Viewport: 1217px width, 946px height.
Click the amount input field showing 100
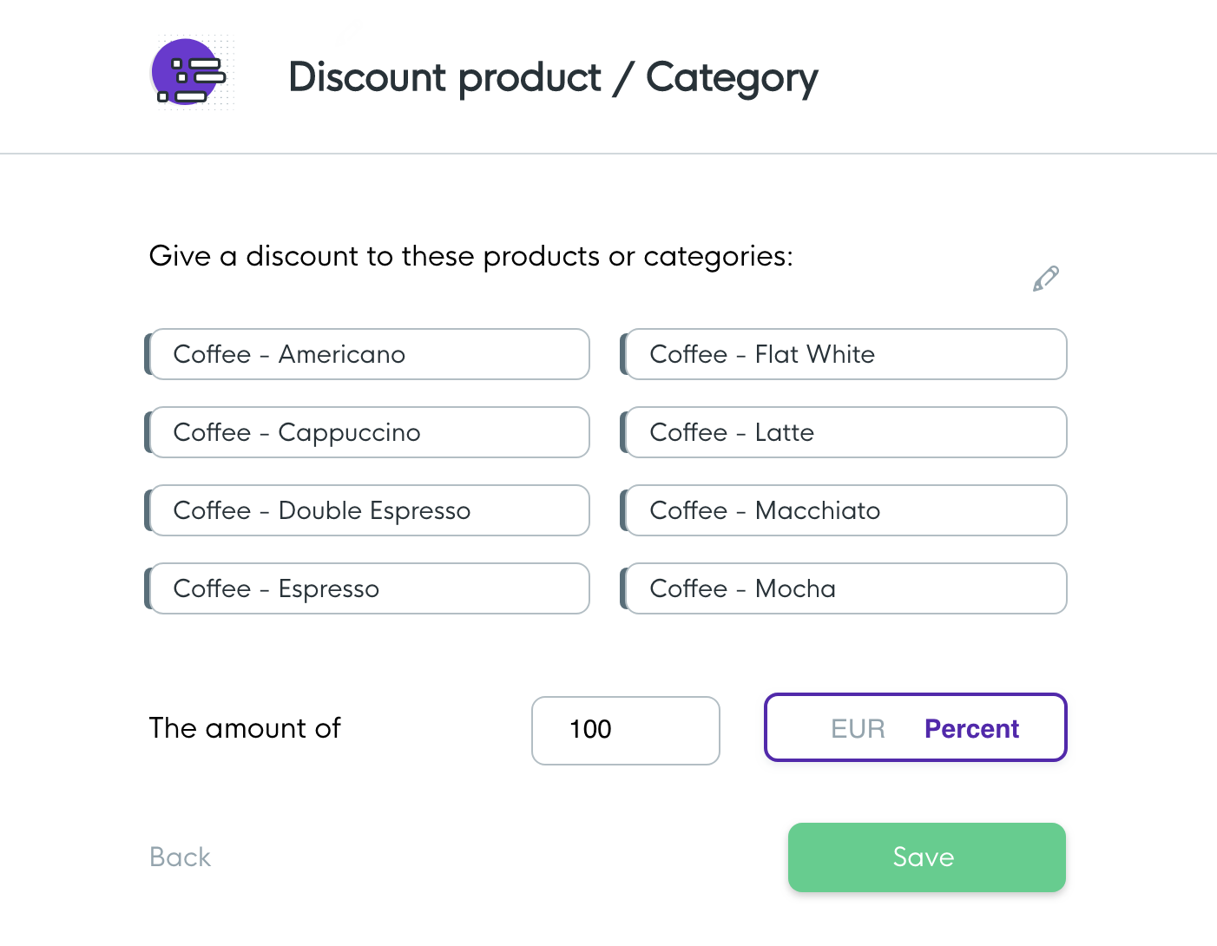click(x=625, y=730)
